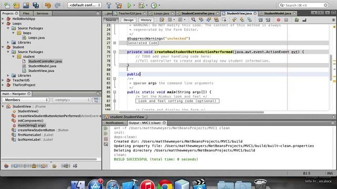The width and height of the screenshot is (337, 189).
Task: Click the Source view button
Action: (x=111, y=20)
